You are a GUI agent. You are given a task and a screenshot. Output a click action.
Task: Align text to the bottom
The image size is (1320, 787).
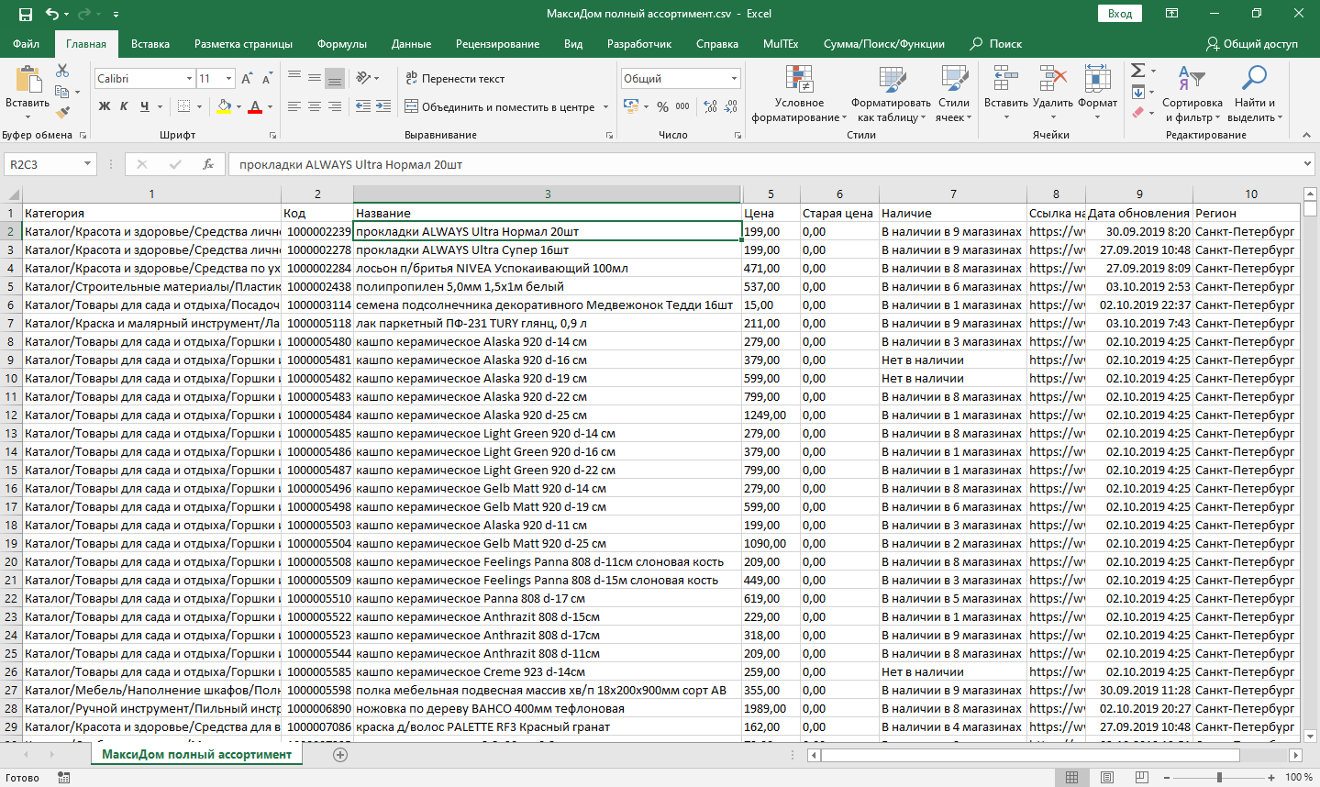[335, 78]
